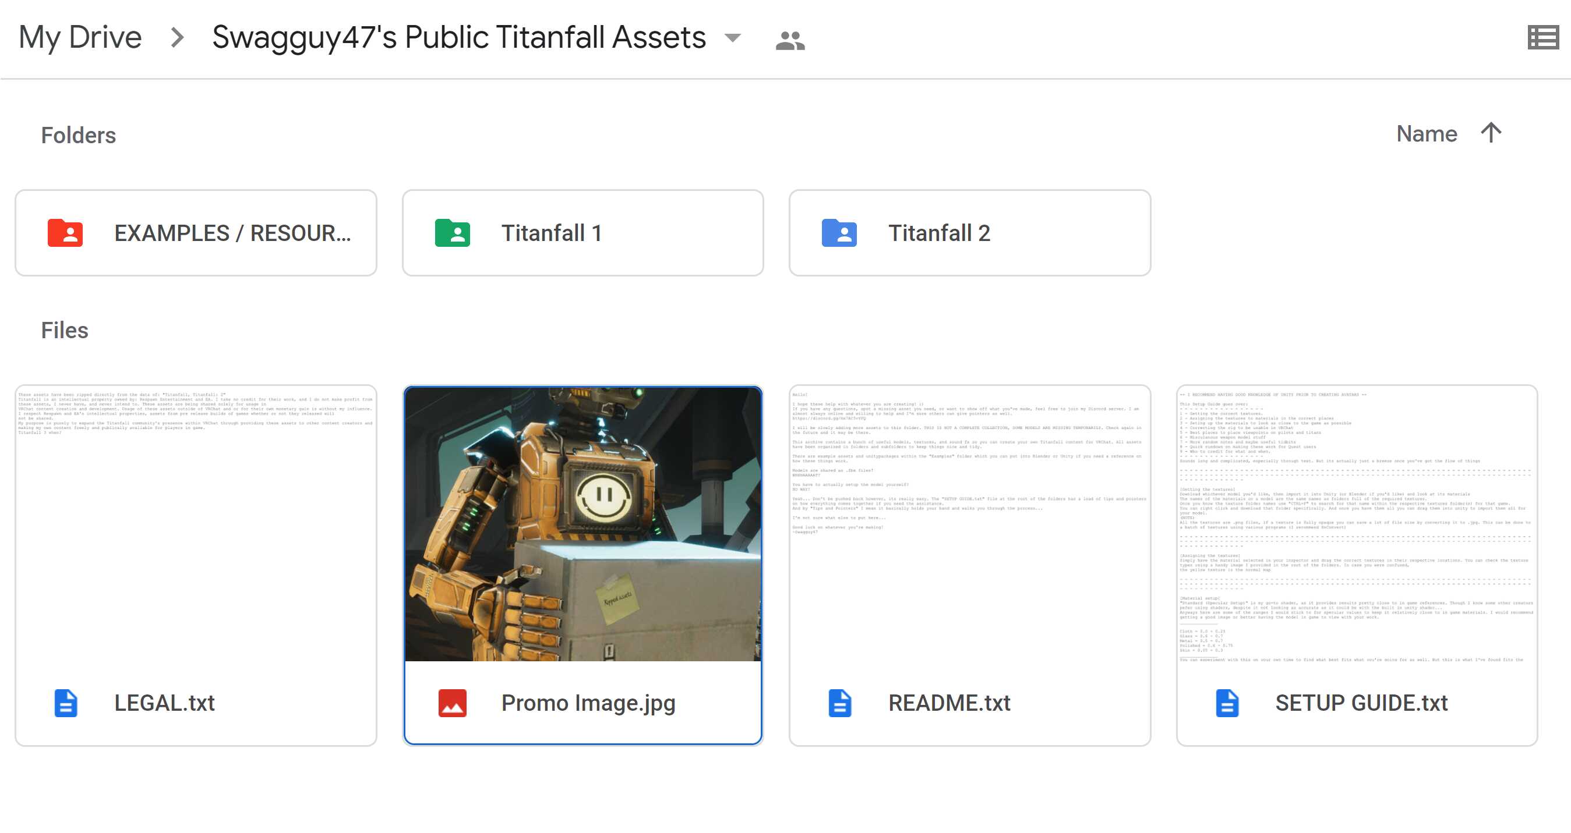This screenshot has width=1571, height=833.
Task: Open the Name sort options
Action: [1426, 133]
